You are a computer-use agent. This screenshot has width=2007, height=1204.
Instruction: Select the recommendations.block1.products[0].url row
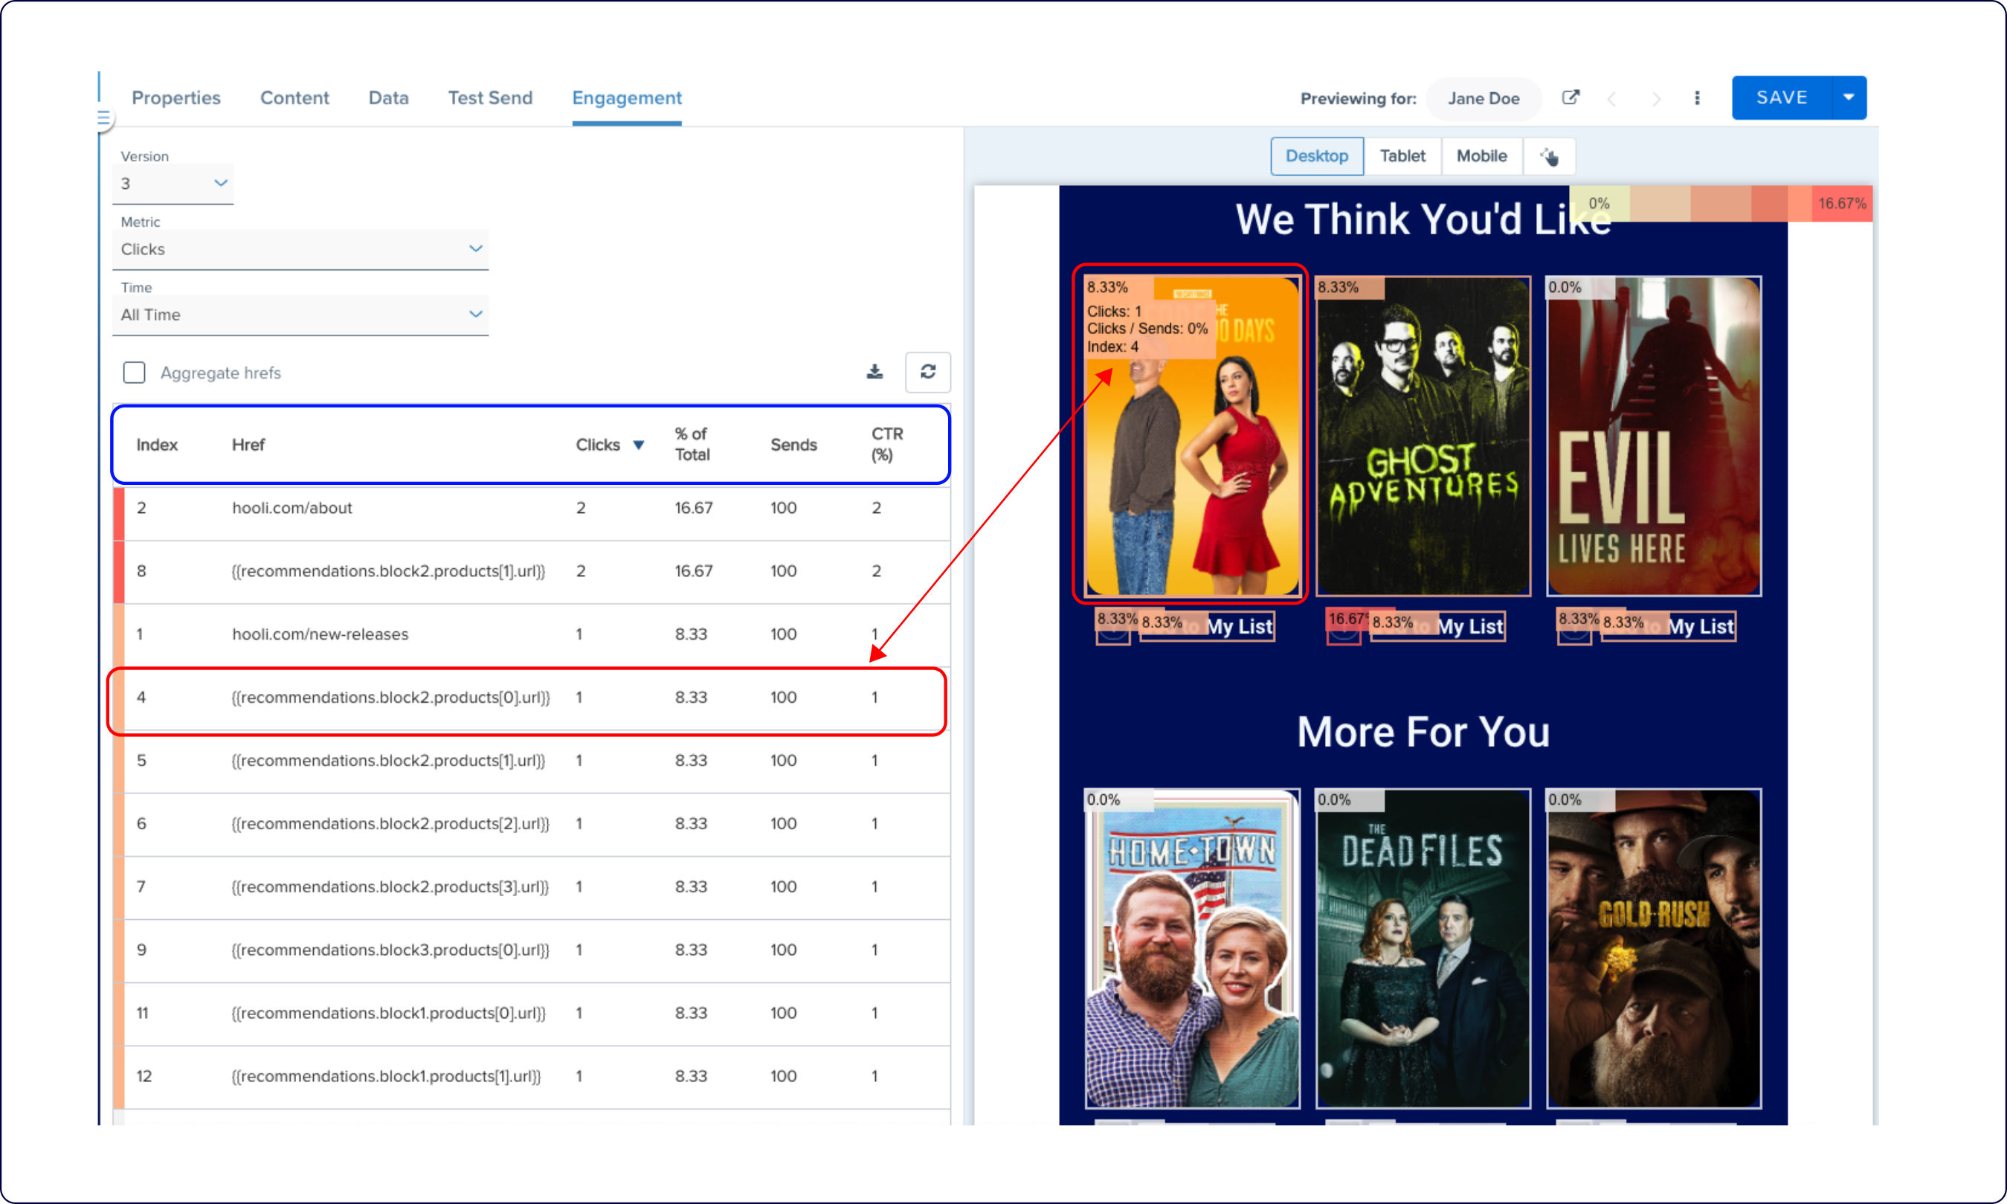(x=532, y=1014)
